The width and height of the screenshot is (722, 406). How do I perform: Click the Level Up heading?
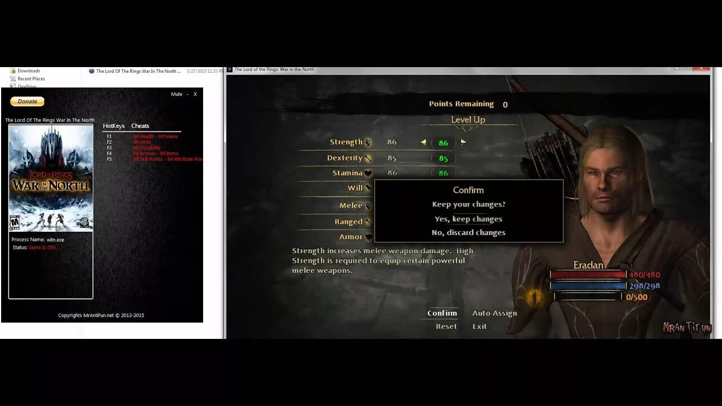[468, 120]
